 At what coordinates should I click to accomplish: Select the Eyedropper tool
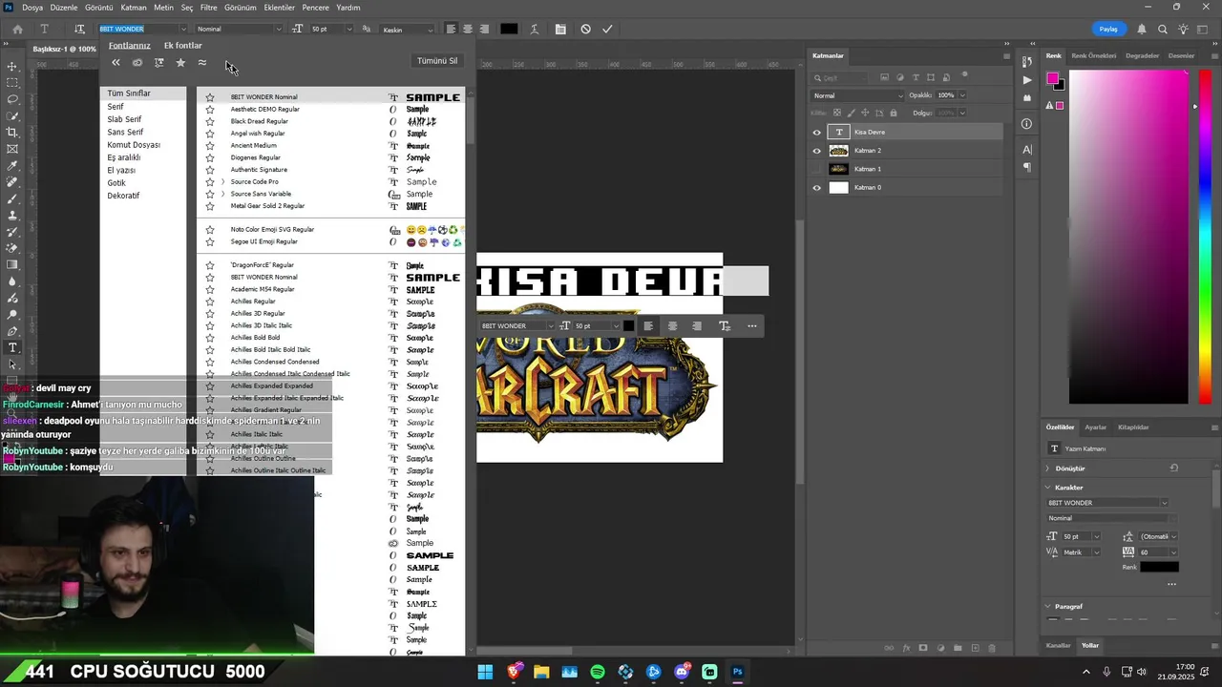(x=12, y=166)
